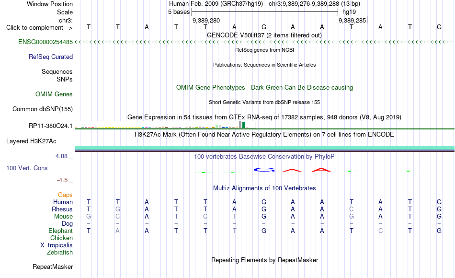Click the OMIM Genes track label
Screen dimensions: 455x278
54,94
